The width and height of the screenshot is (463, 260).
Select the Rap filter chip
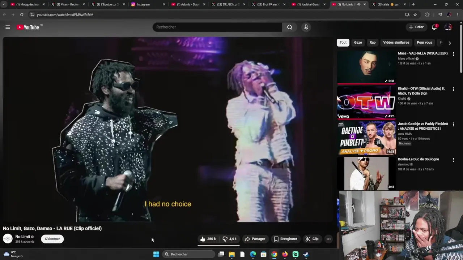coord(373,43)
